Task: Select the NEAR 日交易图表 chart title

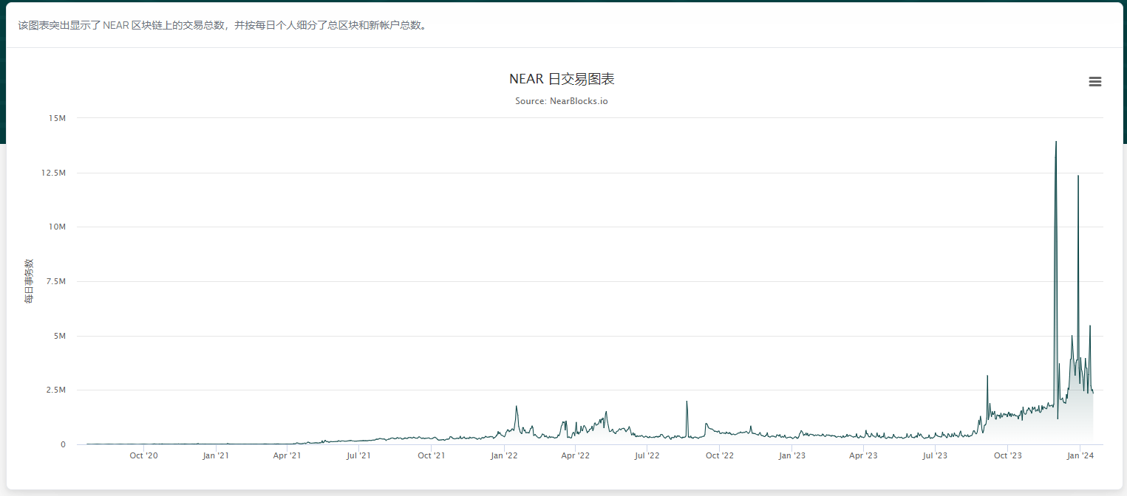Action: (x=562, y=78)
